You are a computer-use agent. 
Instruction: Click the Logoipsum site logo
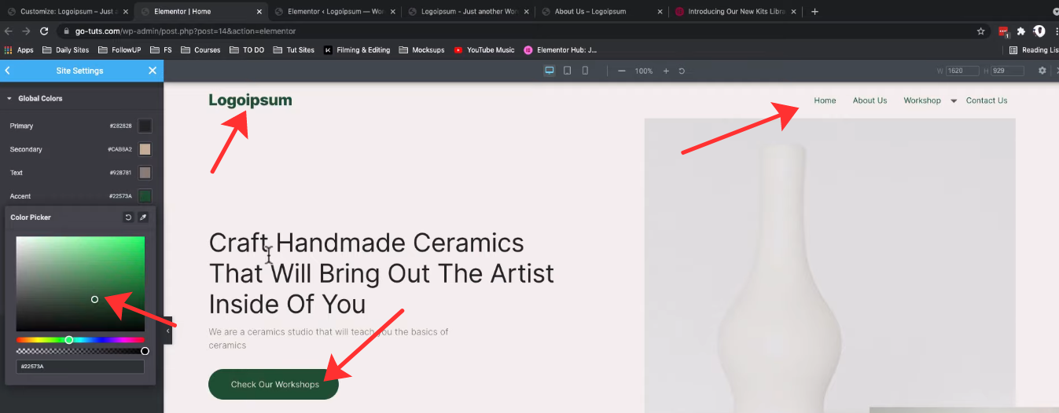coord(250,101)
